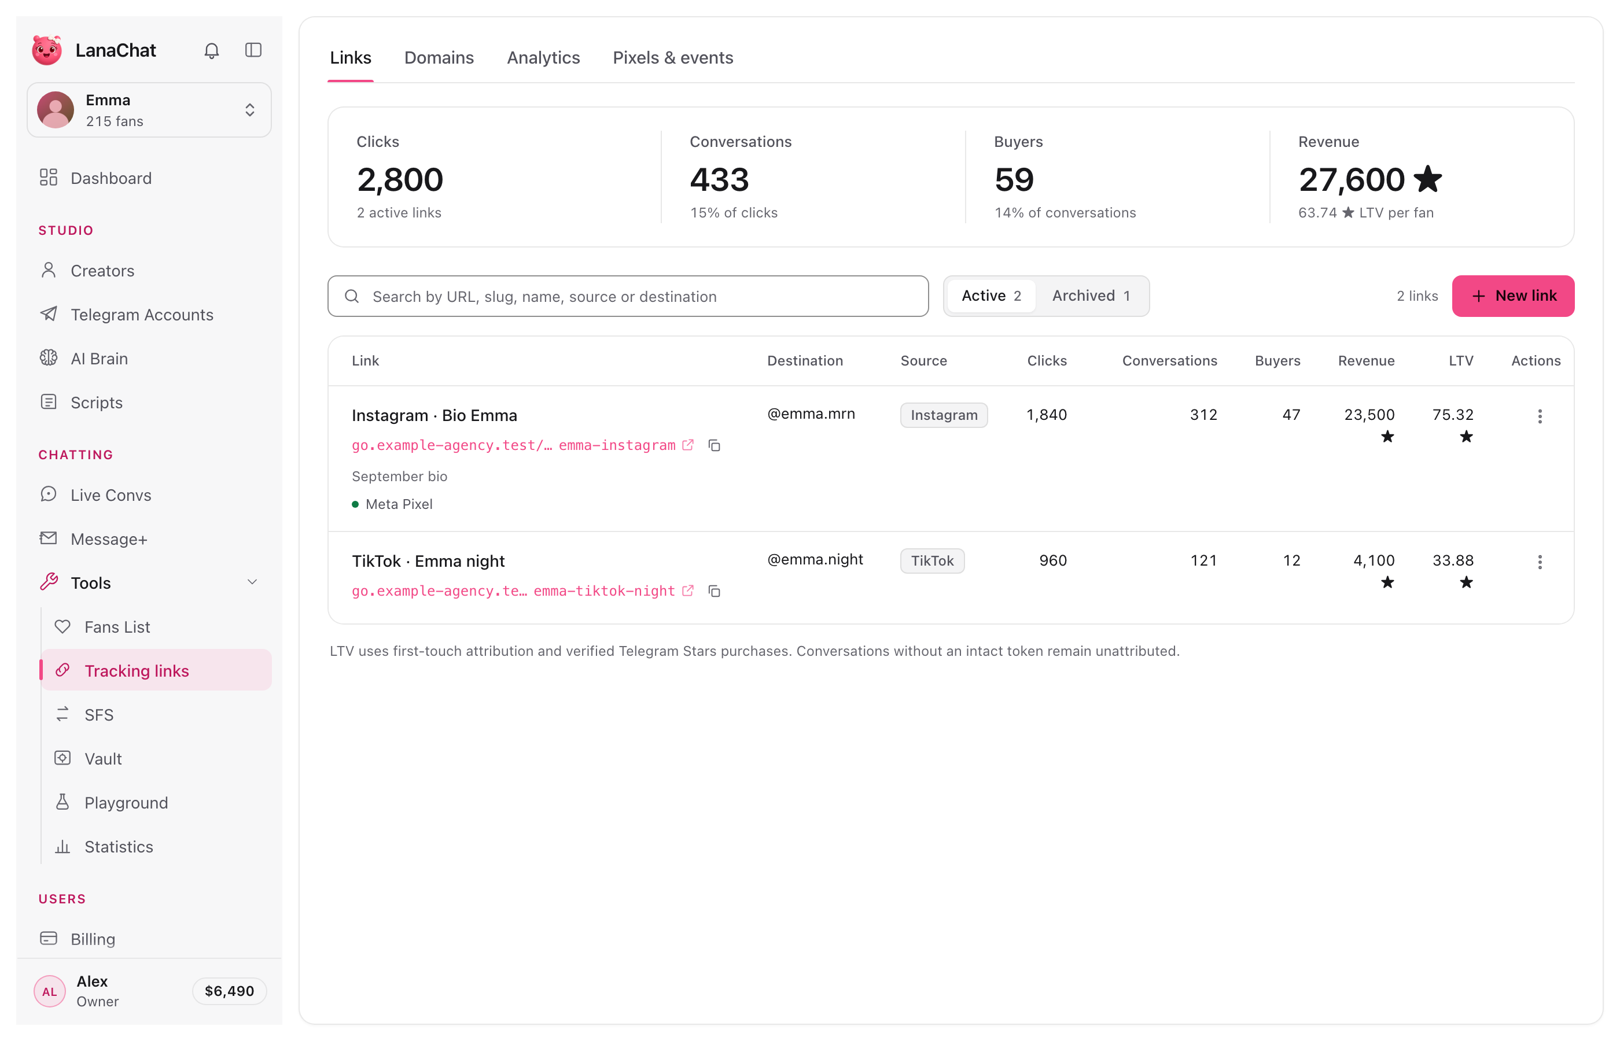Open AI Brain page
The width and height of the screenshot is (1620, 1041).
[149, 358]
